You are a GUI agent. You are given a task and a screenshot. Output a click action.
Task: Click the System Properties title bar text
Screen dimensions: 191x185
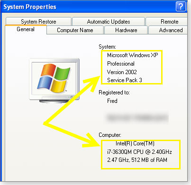coord(30,7)
